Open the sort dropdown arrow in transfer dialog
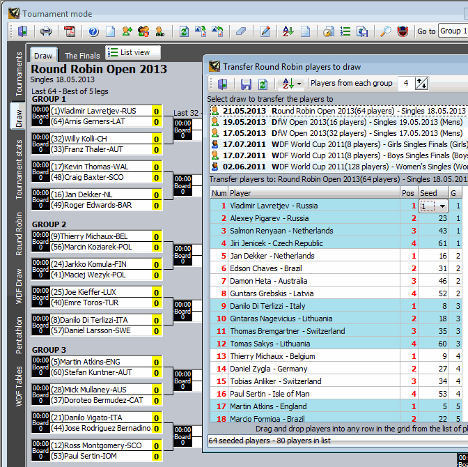 click(x=299, y=84)
